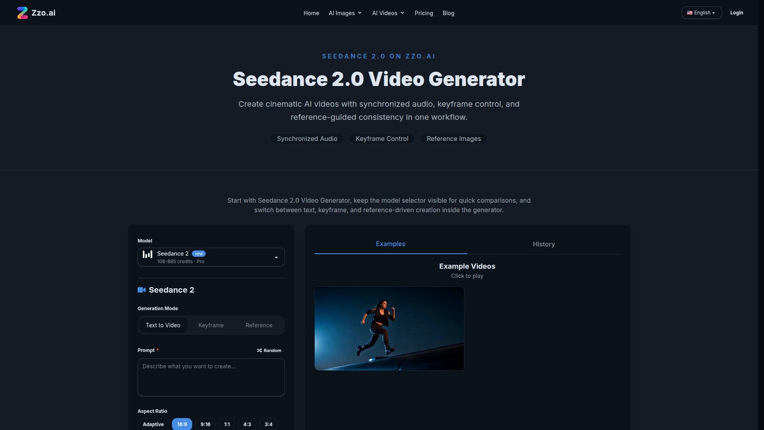Click the 'Example Videos' title

tap(467, 266)
